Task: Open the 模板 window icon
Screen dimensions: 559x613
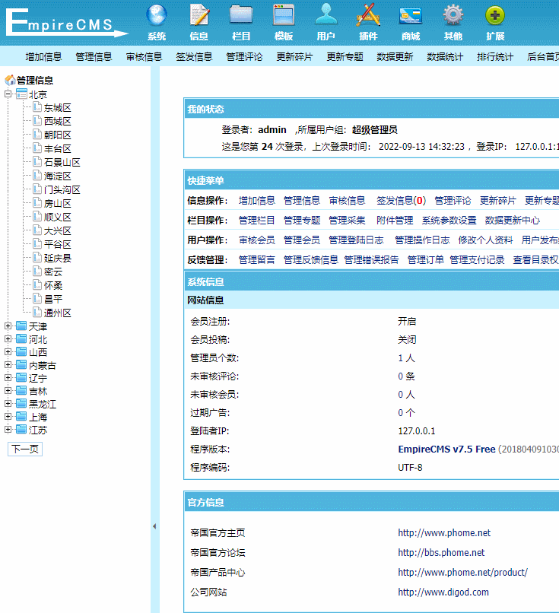Action: tap(284, 16)
